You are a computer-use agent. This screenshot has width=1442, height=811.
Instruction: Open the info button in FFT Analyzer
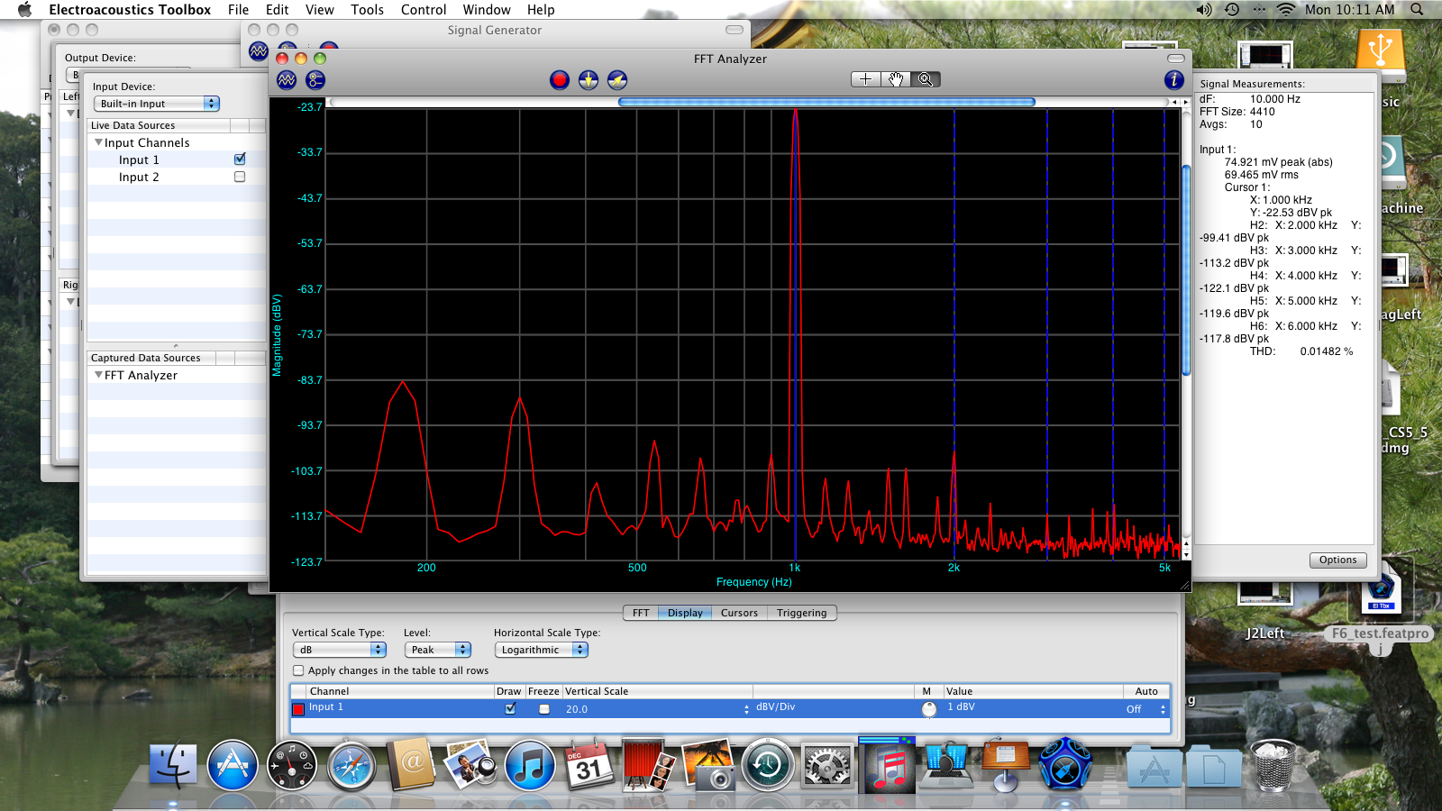1173,80
